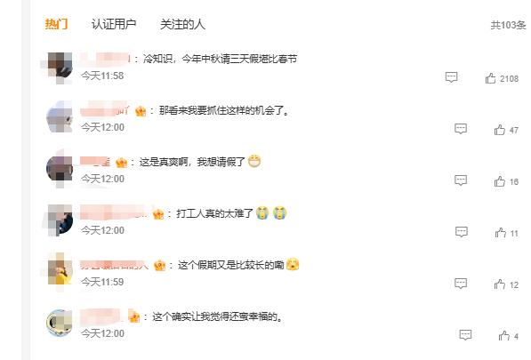
Task: Reply to the 打工人真的太难了 comment
Action: [462, 232]
